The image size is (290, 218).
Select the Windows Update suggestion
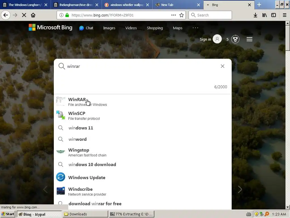coord(143,177)
